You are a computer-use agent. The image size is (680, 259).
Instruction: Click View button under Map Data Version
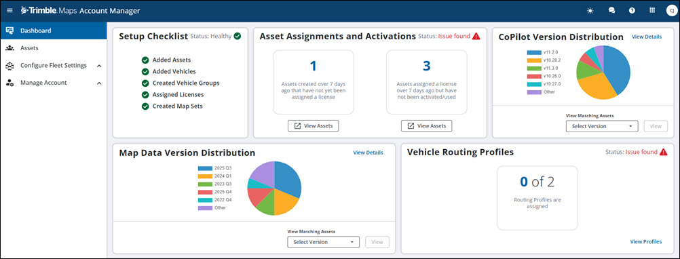(377, 241)
